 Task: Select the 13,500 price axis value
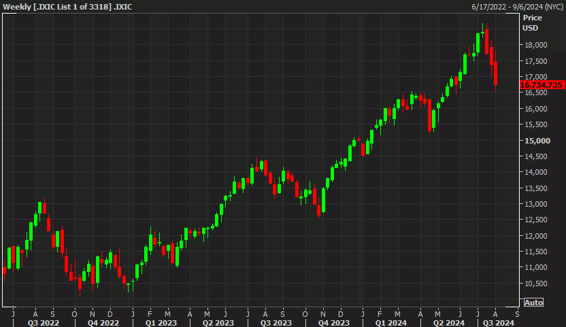point(535,188)
